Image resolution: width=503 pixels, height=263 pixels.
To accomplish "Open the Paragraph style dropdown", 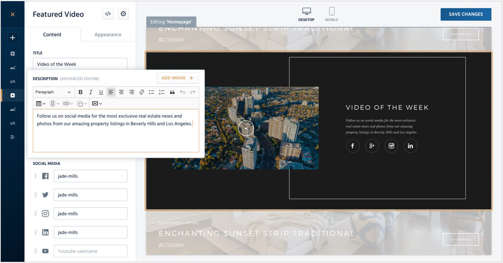I will (x=54, y=92).
